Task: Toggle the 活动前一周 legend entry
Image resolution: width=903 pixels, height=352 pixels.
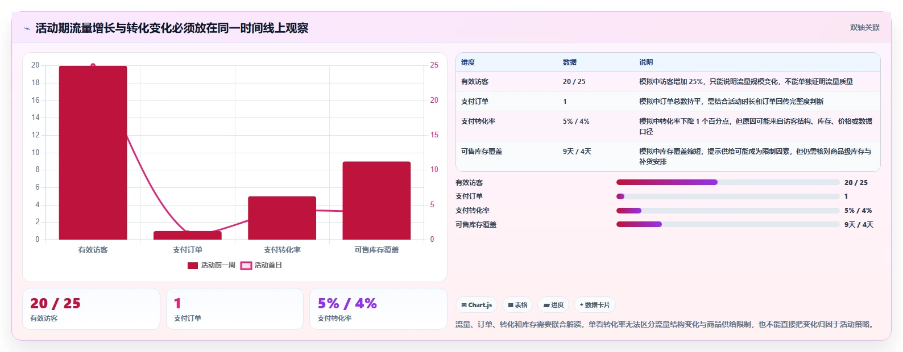Action: 212,265
